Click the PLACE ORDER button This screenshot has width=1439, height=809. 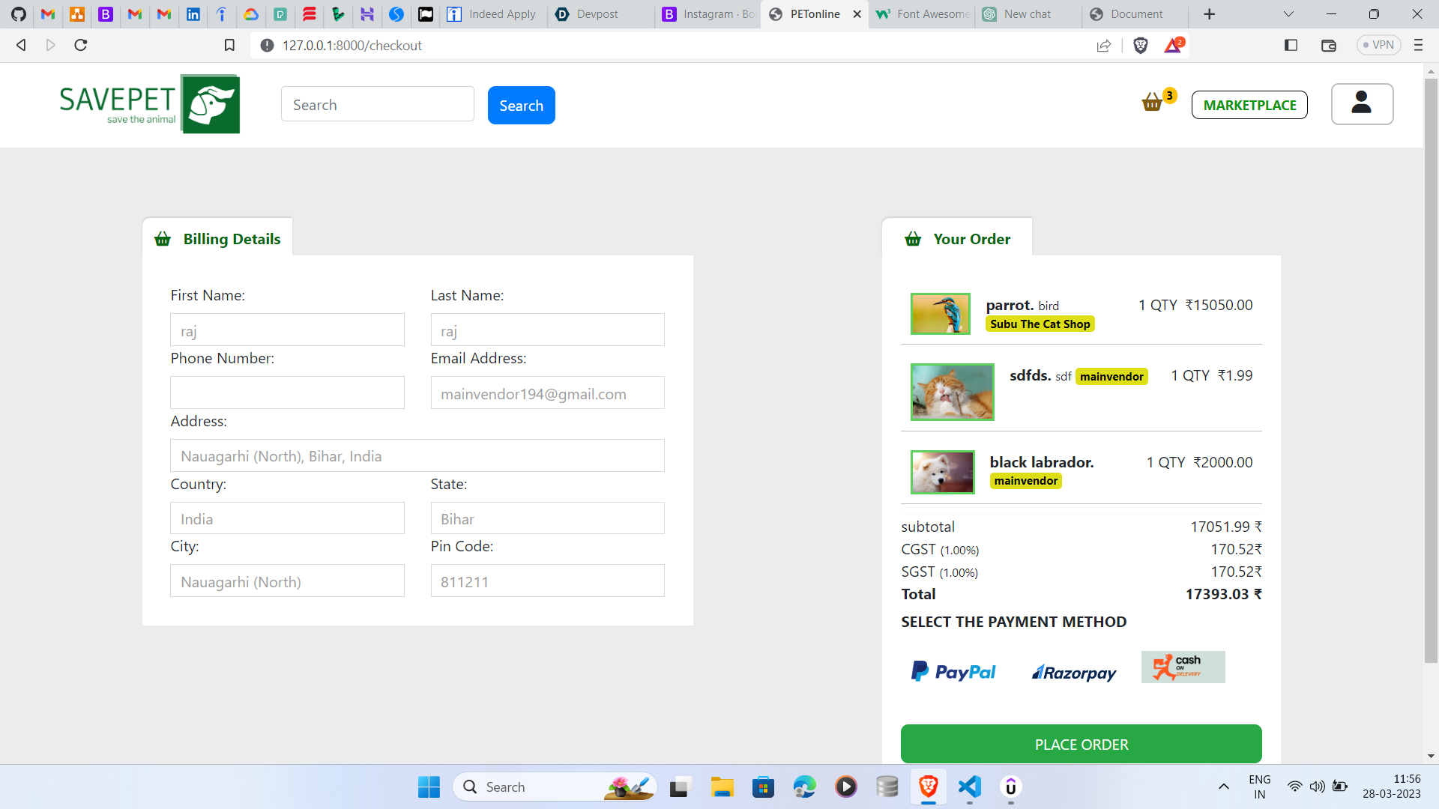[1081, 744]
